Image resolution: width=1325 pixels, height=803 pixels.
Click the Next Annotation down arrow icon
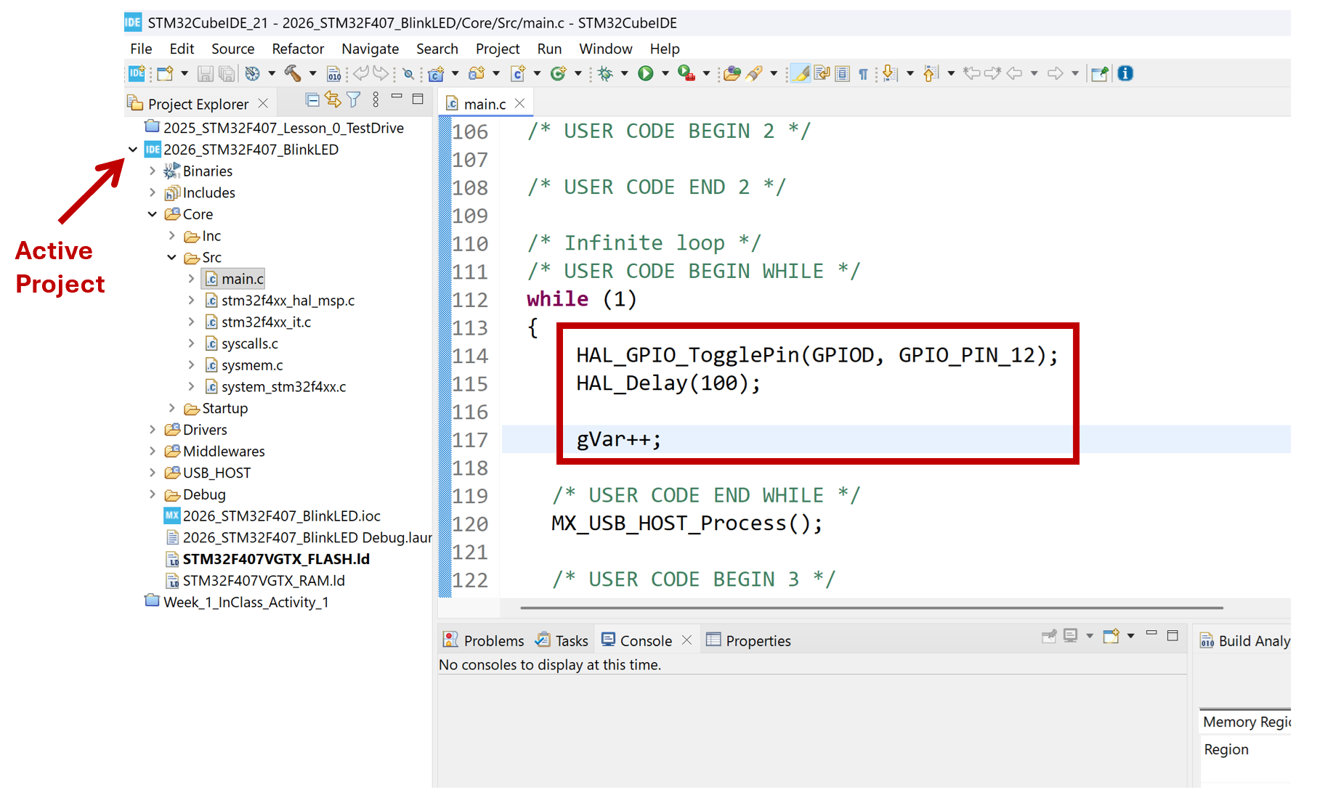pos(890,73)
